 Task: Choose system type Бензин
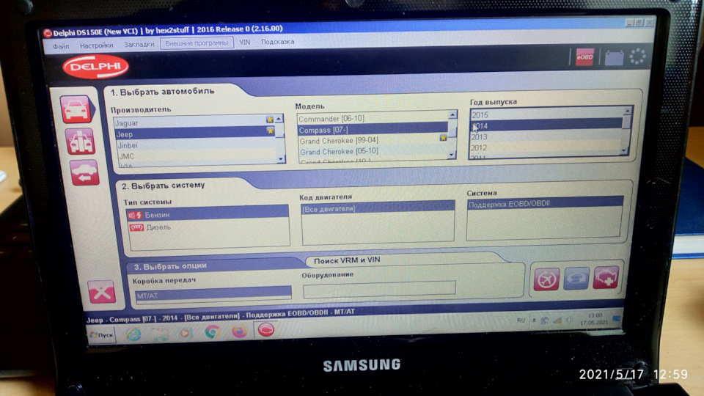coord(208,215)
